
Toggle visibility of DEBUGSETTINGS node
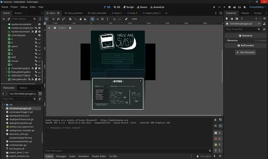(x=39, y=75)
